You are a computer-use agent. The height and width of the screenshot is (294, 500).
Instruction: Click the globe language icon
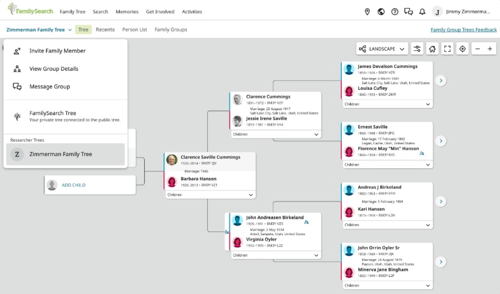point(381,12)
